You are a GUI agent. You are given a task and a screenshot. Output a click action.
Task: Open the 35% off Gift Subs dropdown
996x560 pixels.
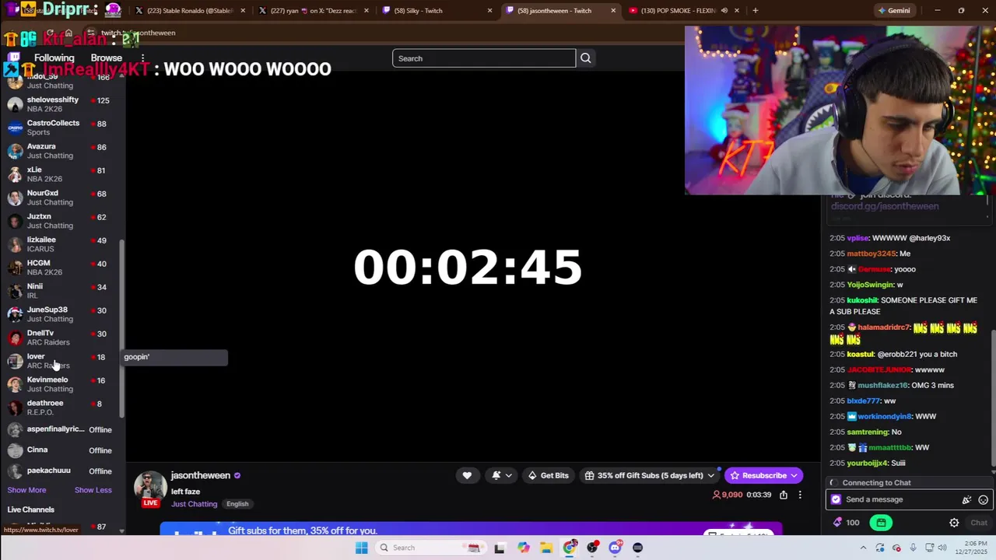point(649,475)
